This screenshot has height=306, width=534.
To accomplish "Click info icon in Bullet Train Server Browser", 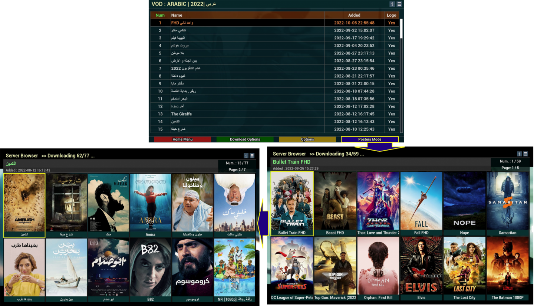I will coord(519,154).
